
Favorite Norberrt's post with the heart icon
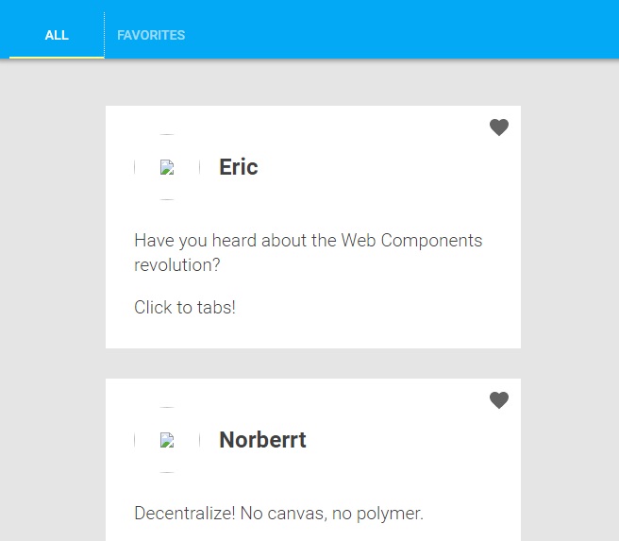pyautogui.click(x=499, y=400)
